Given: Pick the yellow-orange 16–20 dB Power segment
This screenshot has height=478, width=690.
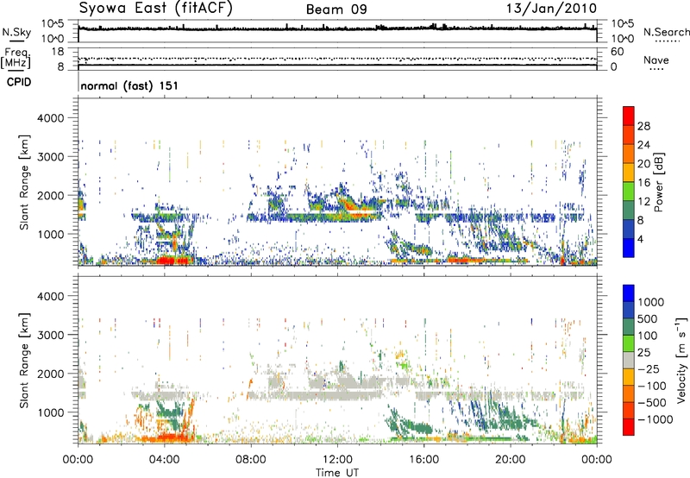Looking at the screenshot, I should 629,173.
